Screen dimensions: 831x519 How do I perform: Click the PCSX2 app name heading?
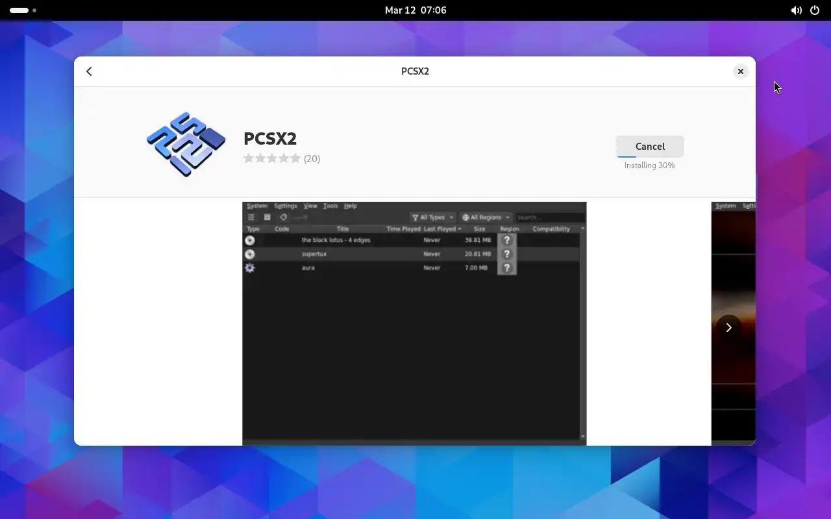270,138
